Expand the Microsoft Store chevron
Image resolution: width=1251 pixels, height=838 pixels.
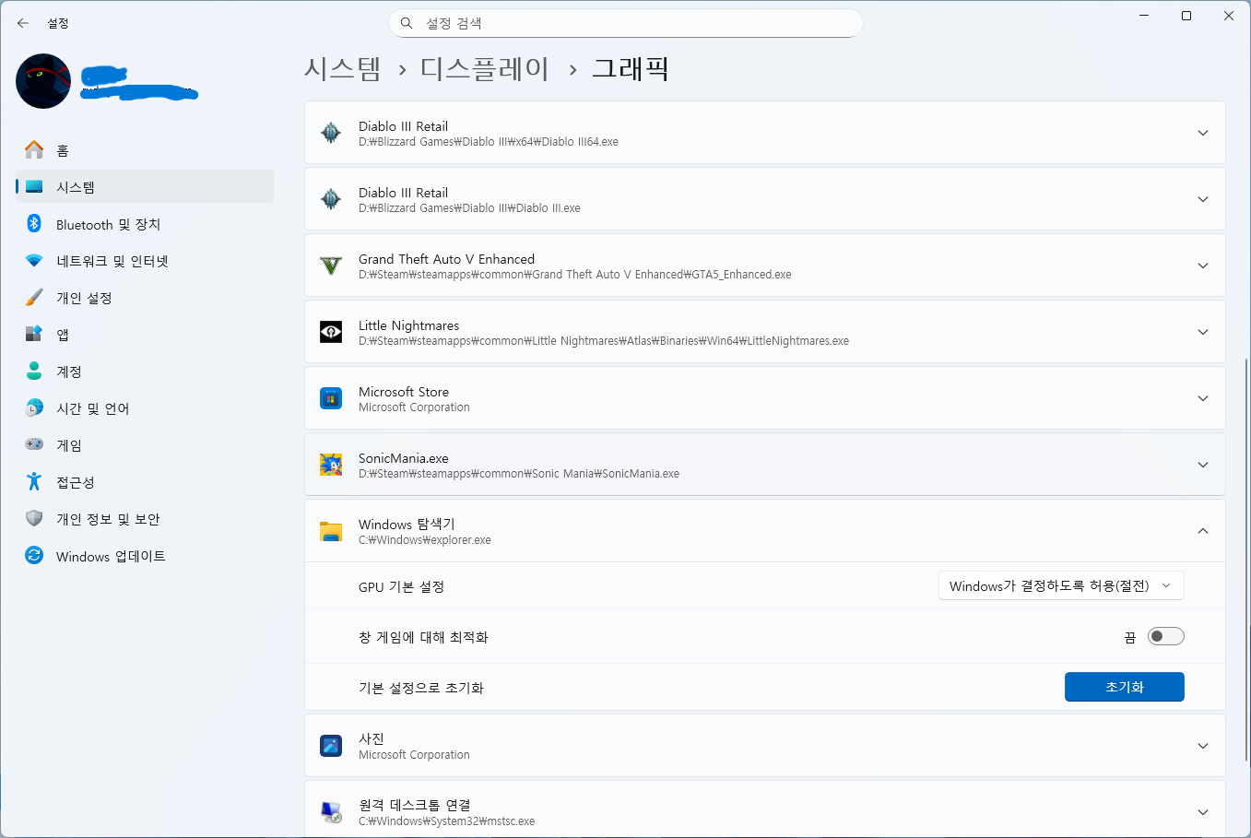[1203, 398]
